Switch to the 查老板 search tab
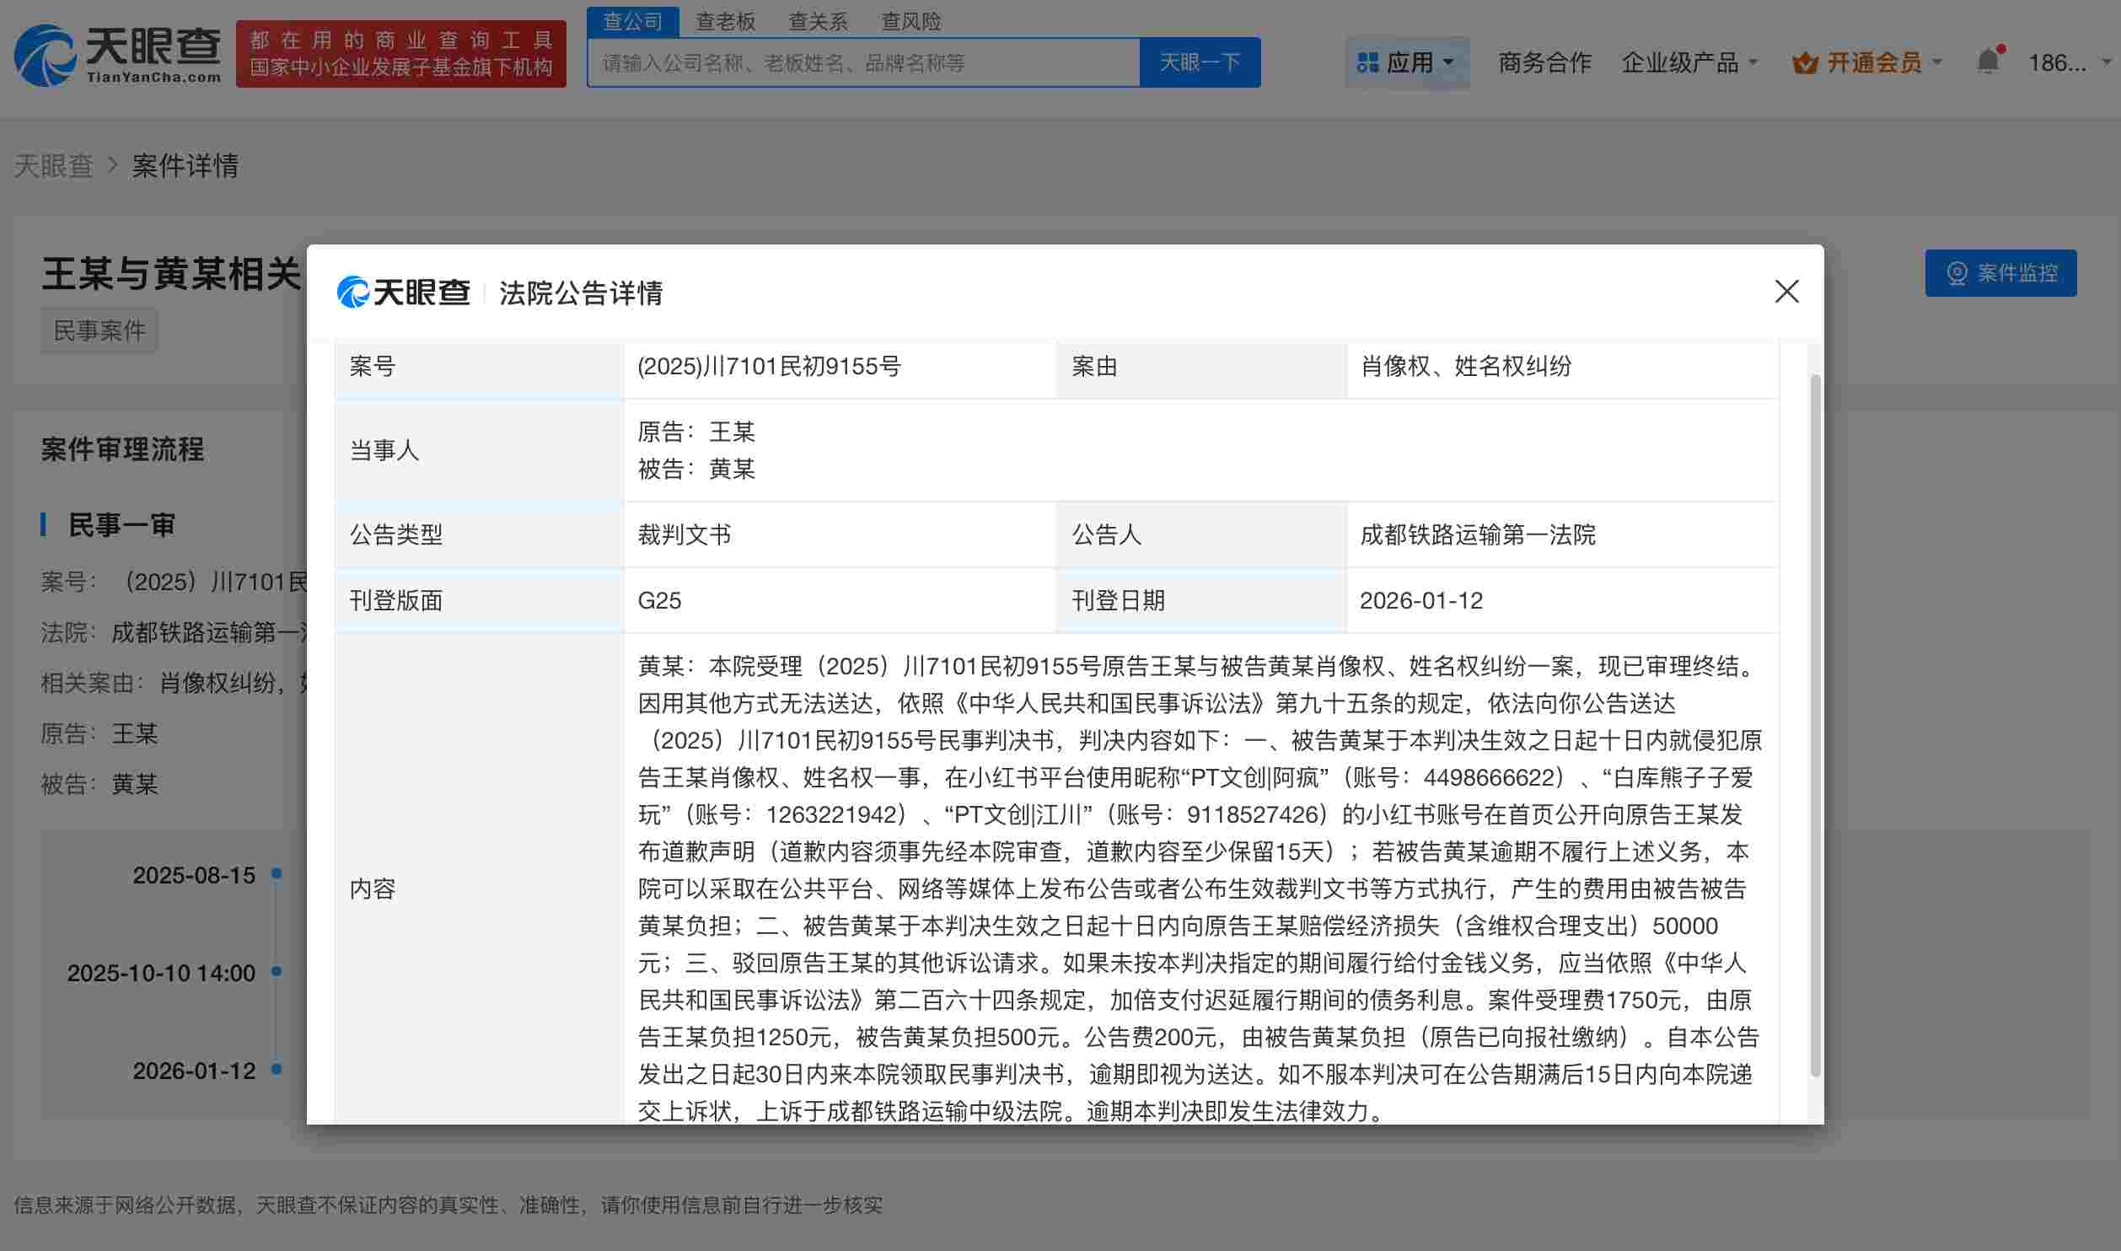2121x1251 pixels. (x=725, y=21)
